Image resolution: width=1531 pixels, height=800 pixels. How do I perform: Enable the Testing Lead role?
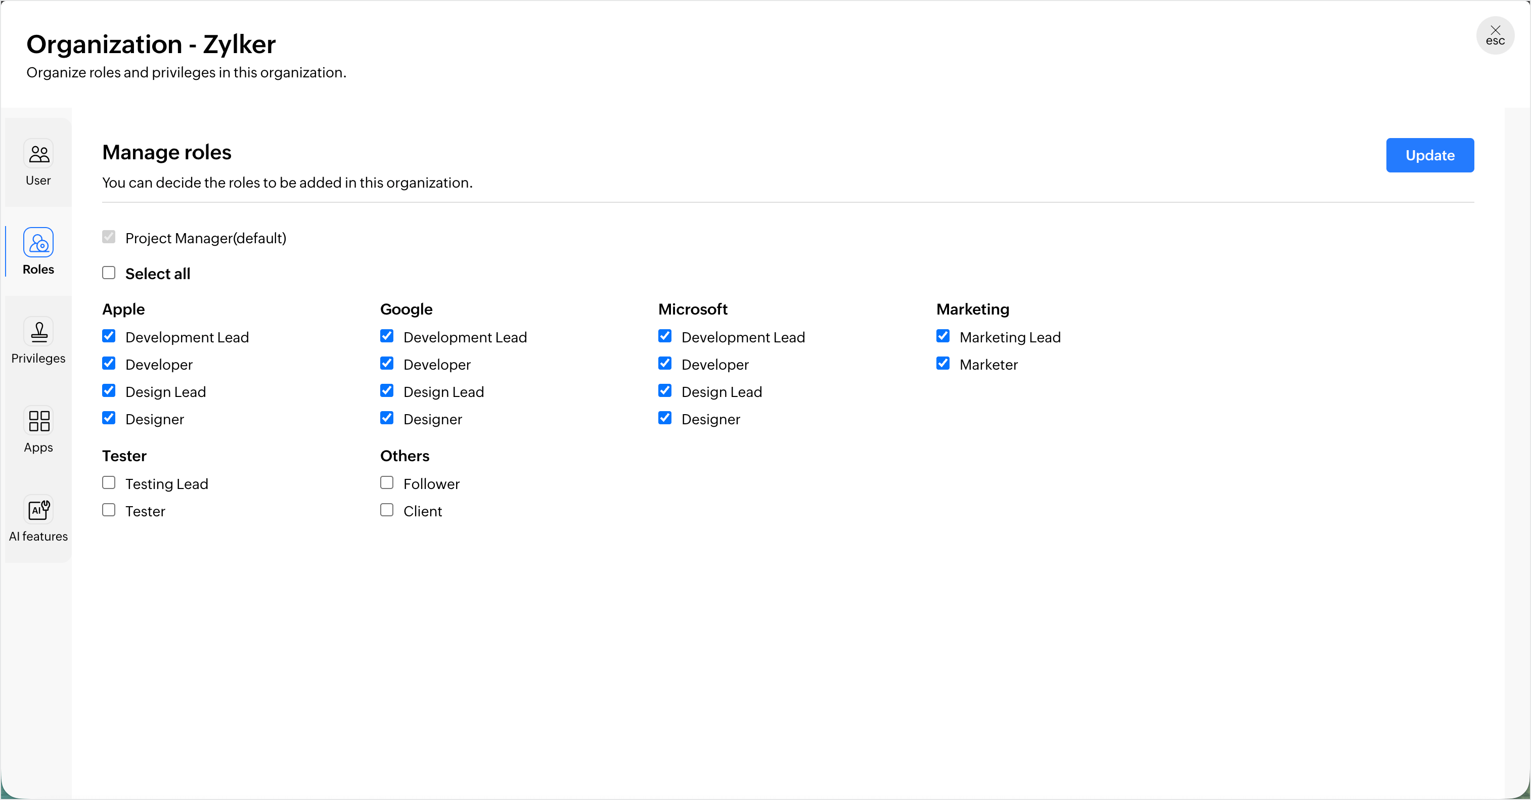tap(109, 482)
